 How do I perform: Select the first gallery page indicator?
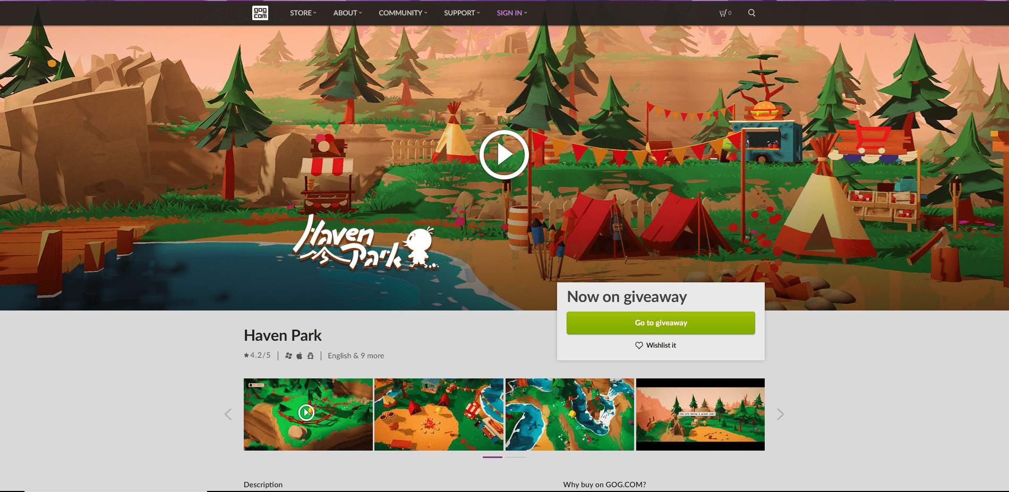click(492, 457)
